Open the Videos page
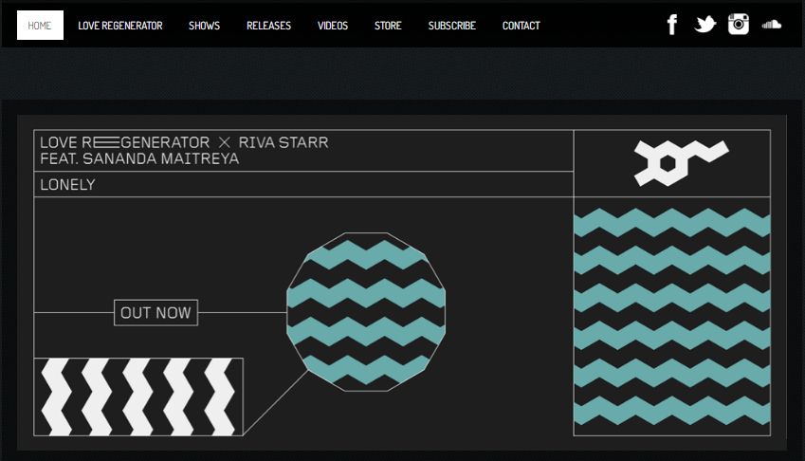 333,26
